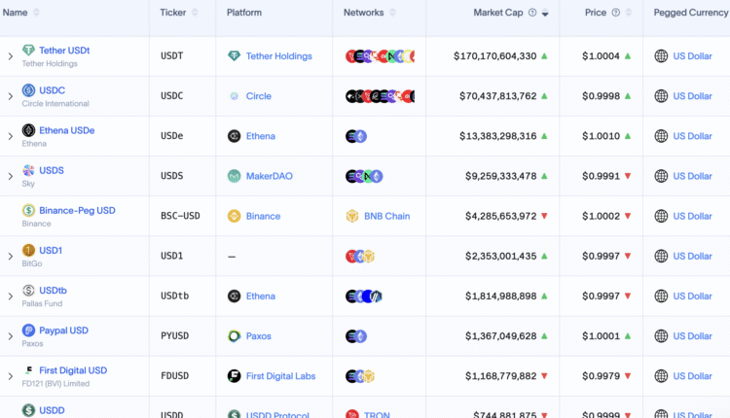Open the Circle platform link
The width and height of the screenshot is (730, 418).
click(258, 96)
